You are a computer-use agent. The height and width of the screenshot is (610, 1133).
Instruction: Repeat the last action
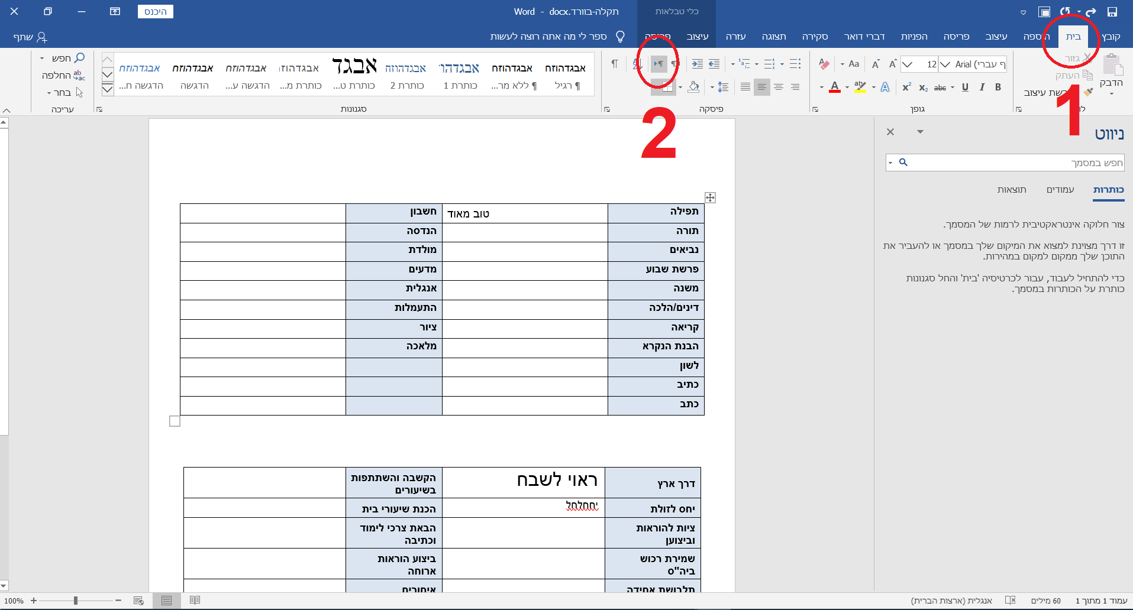click(x=1066, y=12)
